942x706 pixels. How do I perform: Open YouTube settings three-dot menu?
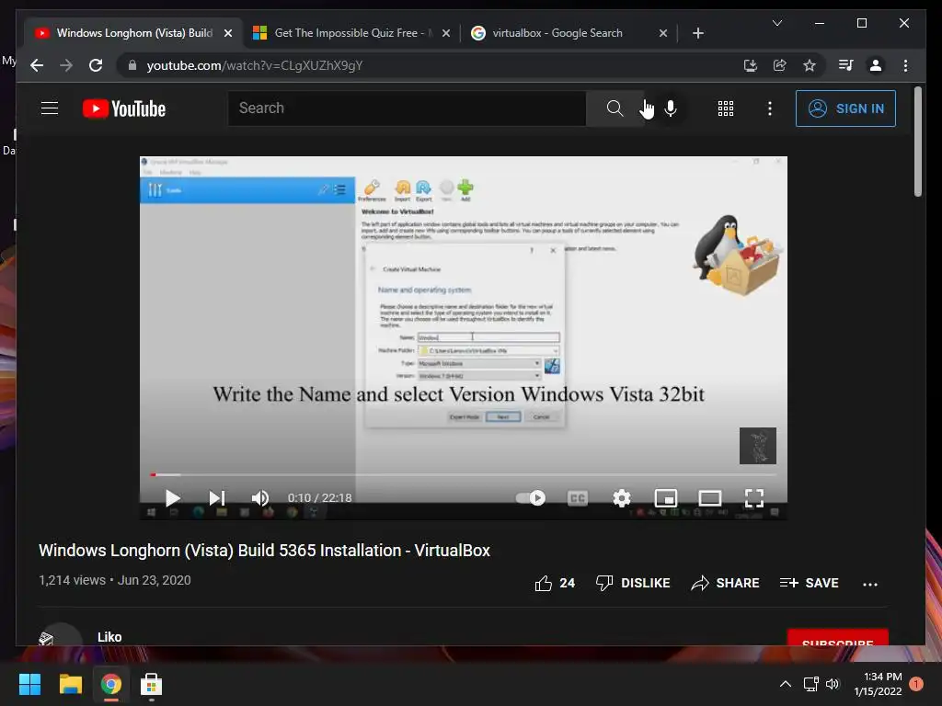(x=770, y=108)
